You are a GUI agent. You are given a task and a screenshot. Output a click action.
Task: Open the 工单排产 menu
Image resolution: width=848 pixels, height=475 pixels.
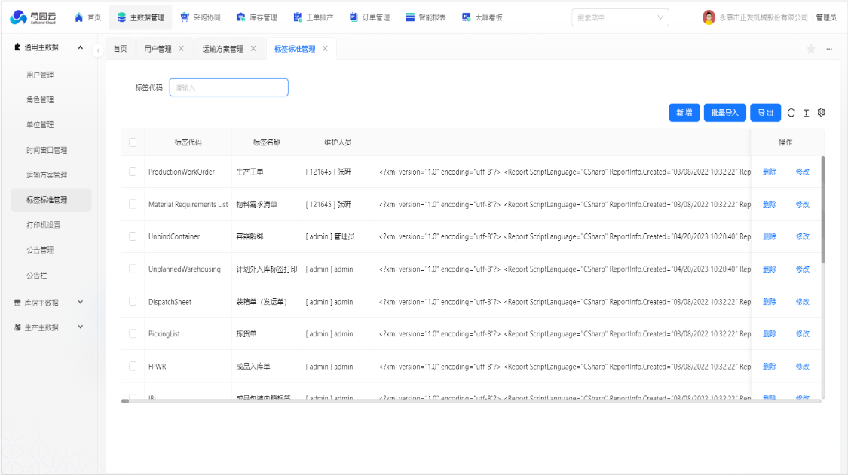(314, 17)
